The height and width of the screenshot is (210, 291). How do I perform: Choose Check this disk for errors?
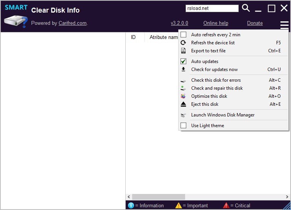click(x=233, y=80)
